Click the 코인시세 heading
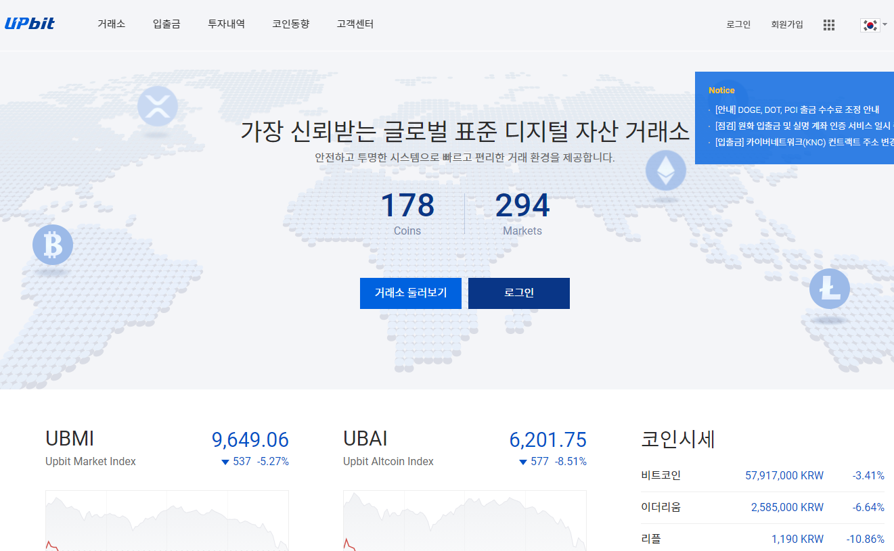Viewport: 894px width, 551px height. point(678,439)
